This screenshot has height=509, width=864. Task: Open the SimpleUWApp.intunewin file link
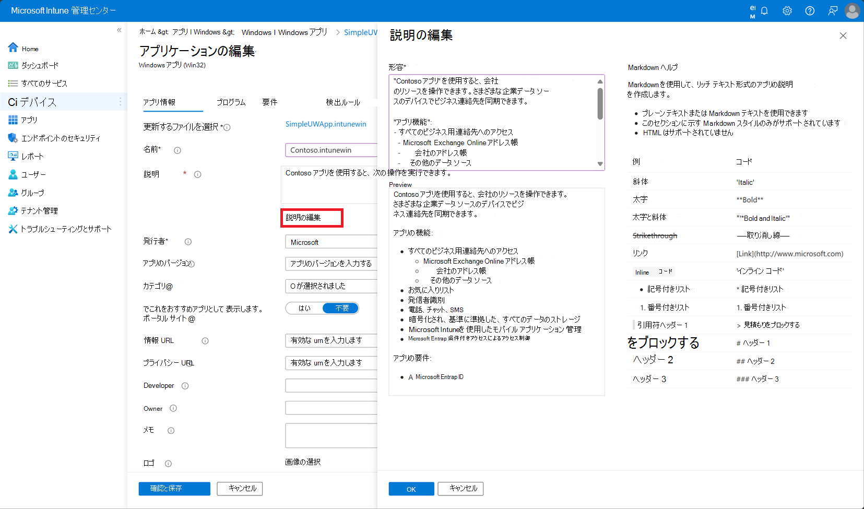(326, 124)
